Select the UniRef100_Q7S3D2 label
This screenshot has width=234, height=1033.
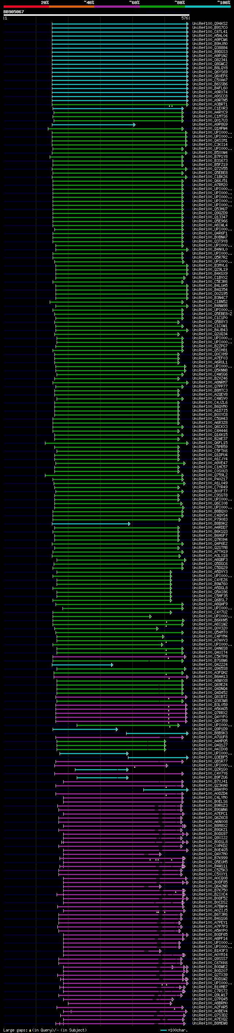(x=210, y=1015)
